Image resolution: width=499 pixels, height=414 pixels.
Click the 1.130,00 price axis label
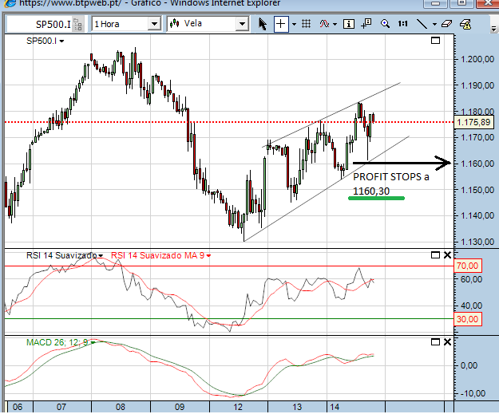tap(477, 242)
